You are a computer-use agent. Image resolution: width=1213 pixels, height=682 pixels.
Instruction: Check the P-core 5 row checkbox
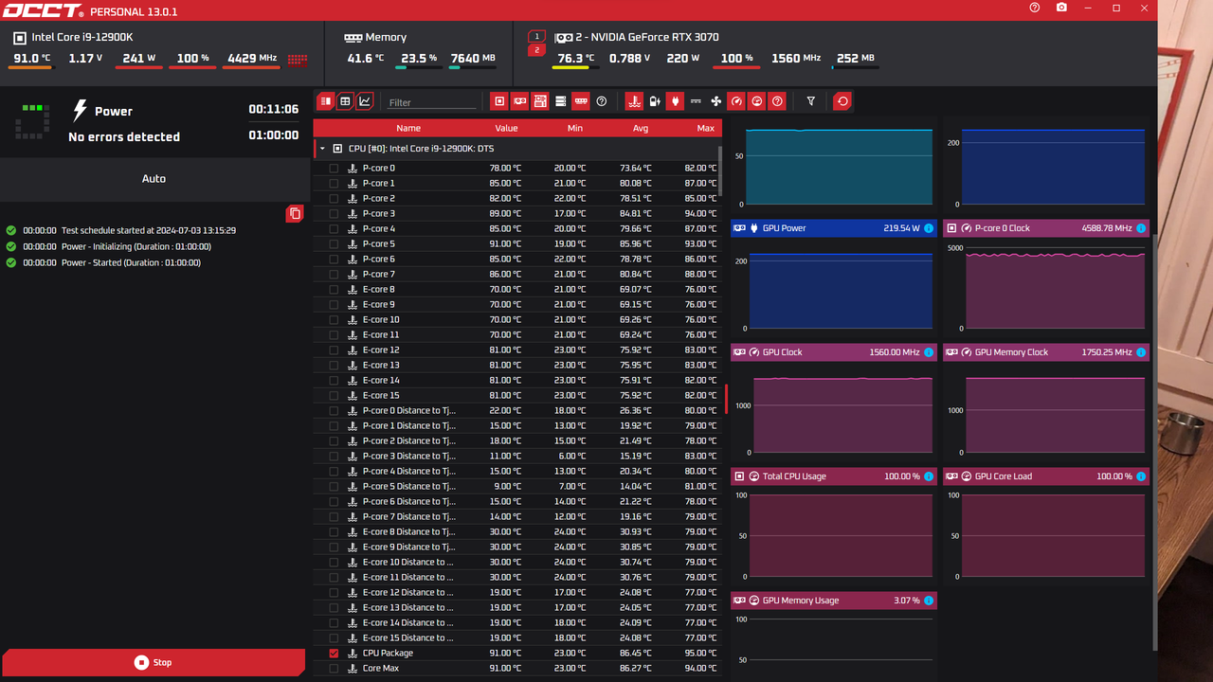pos(334,244)
